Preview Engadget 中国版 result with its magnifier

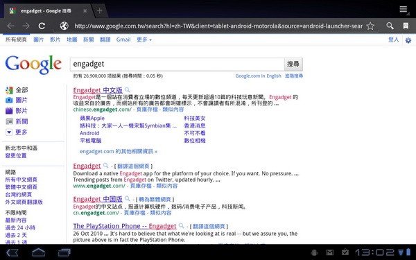coord(128,199)
